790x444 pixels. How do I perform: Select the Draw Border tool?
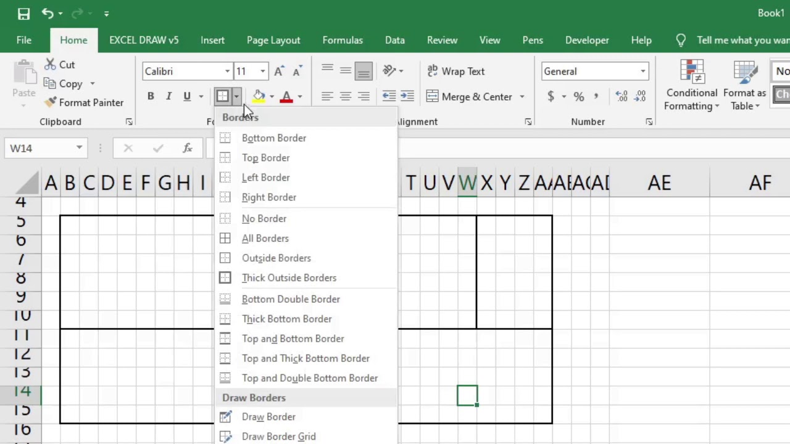click(306, 417)
